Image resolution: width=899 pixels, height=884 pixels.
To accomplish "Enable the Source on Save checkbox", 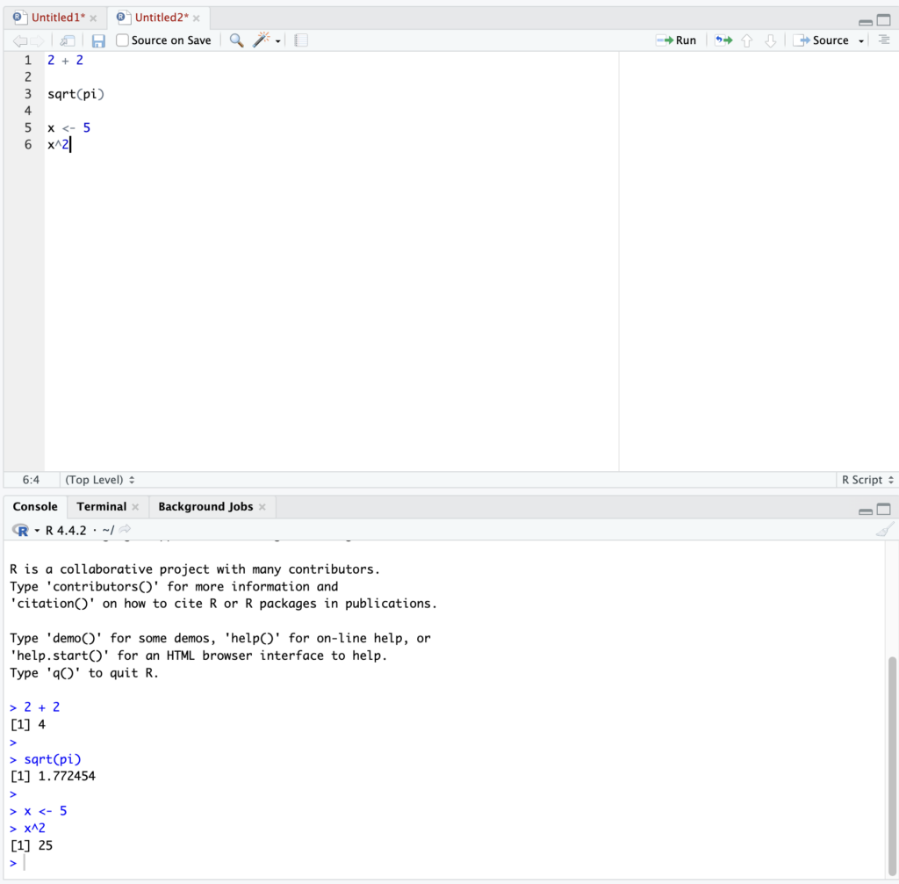I will 123,40.
